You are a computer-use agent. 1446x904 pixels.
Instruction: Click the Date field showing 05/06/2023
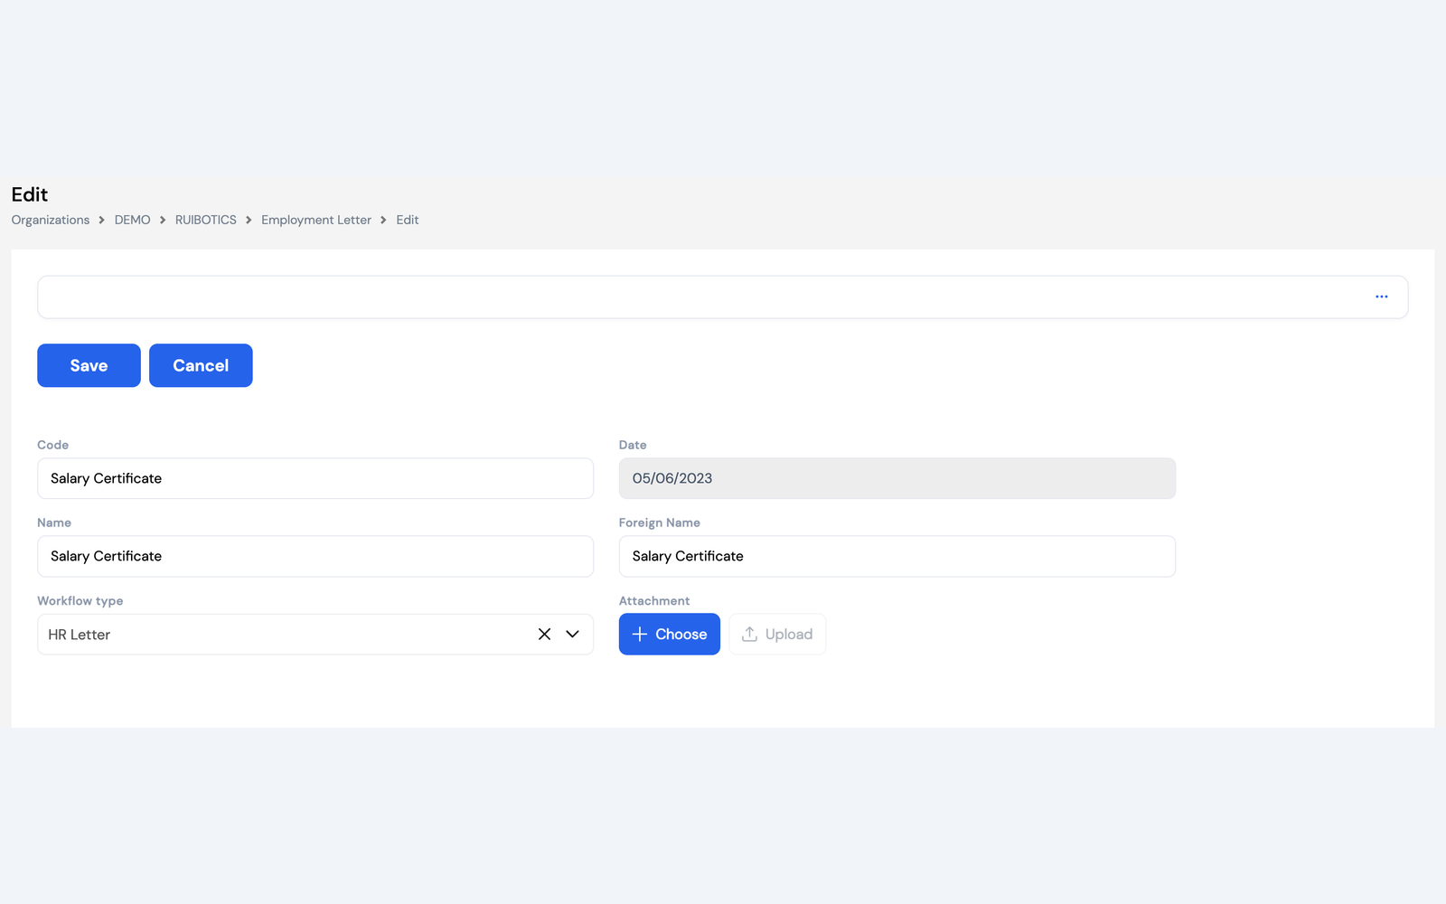[897, 478]
